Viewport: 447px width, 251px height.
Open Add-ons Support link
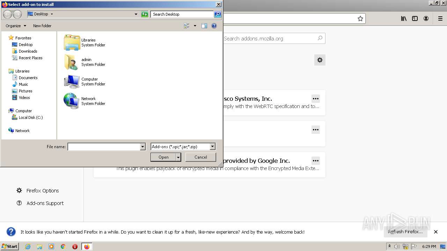click(x=40, y=203)
